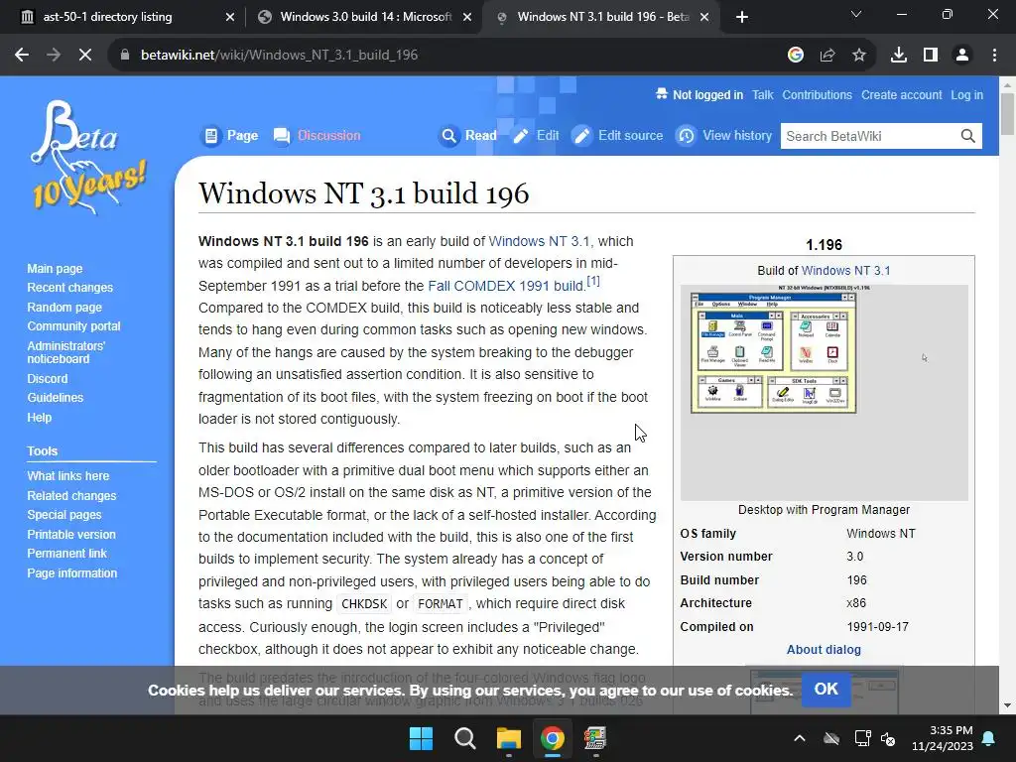This screenshot has width=1016, height=762.
Task: Open the Google icon in address bar
Action: 796,56
